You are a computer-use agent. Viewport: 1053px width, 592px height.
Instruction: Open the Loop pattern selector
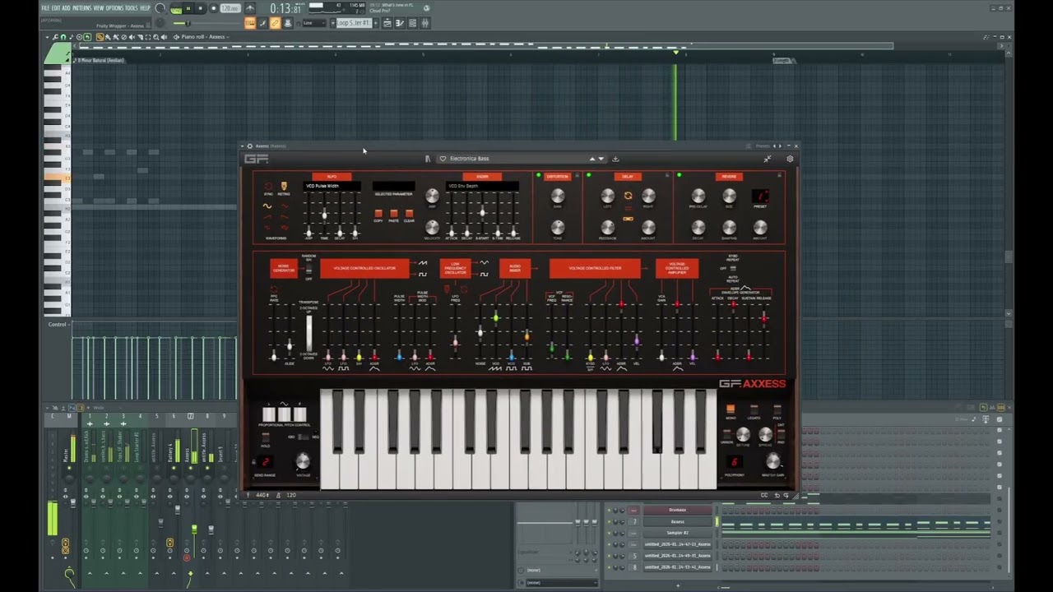click(x=355, y=23)
